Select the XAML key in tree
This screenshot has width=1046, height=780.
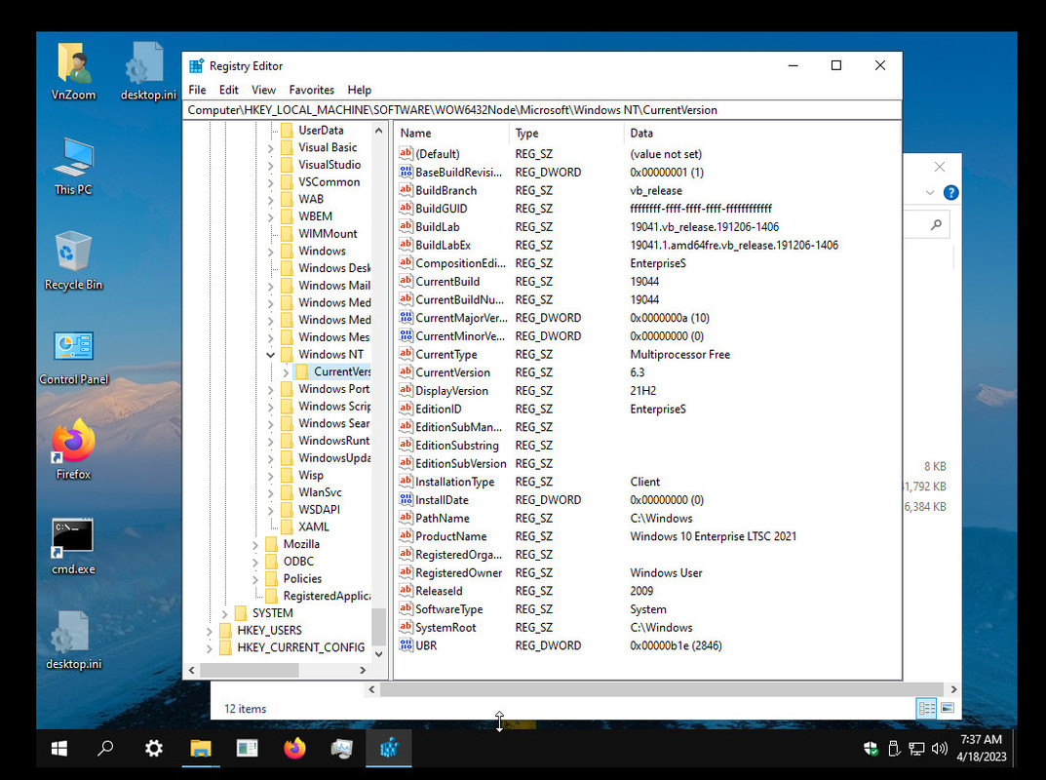click(x=314, y=526)
